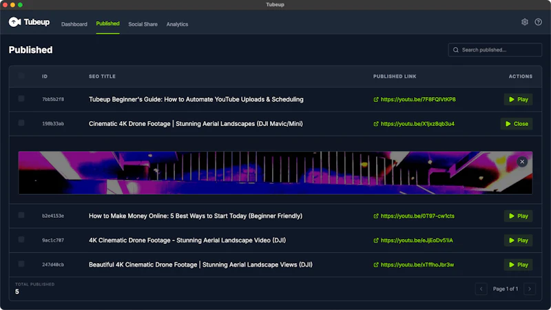Select the Published tab
Screen dimensions: 551x310
coord(107,23)
